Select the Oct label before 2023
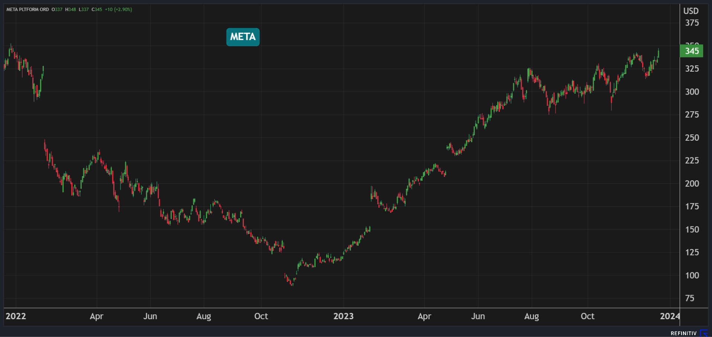The width and height of the screenshot is (712, 337). [x=261, y=316]
